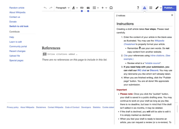Open the Contact Wikipedia footer link
Image resolution: width=179 pixels, height=129 pixels.
tap(56, 107)
